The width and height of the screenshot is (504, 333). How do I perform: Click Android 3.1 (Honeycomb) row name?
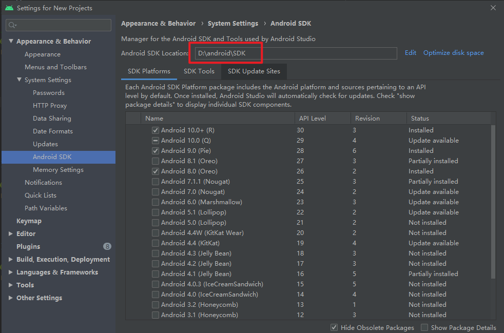199,315
